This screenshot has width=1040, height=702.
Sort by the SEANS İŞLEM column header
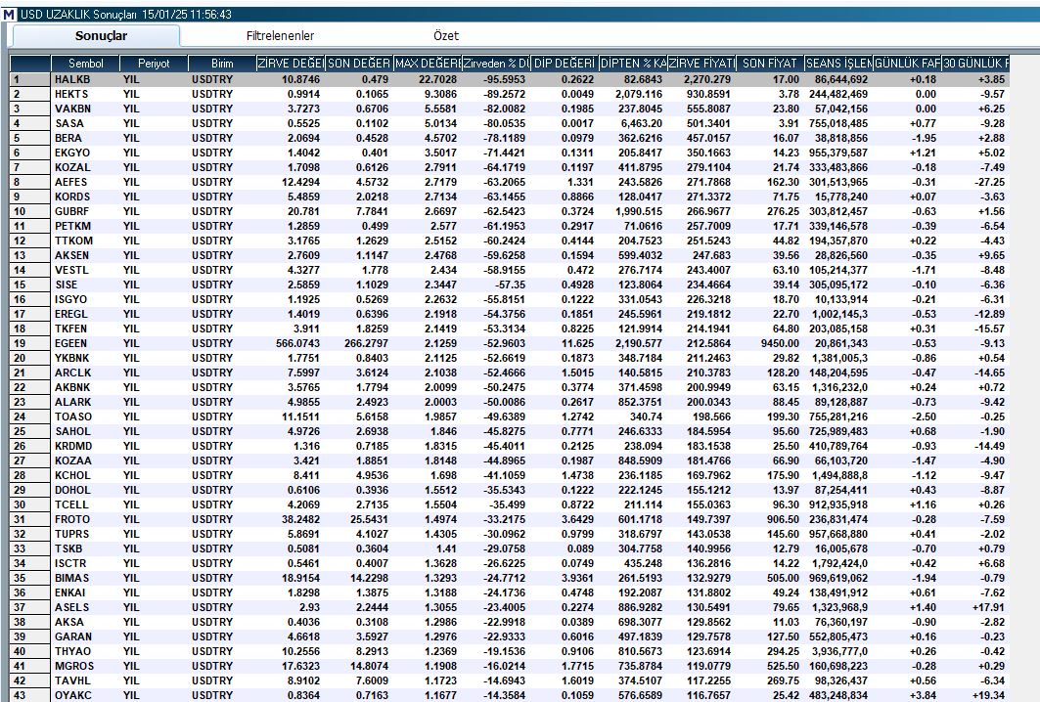tap(838, 63)
